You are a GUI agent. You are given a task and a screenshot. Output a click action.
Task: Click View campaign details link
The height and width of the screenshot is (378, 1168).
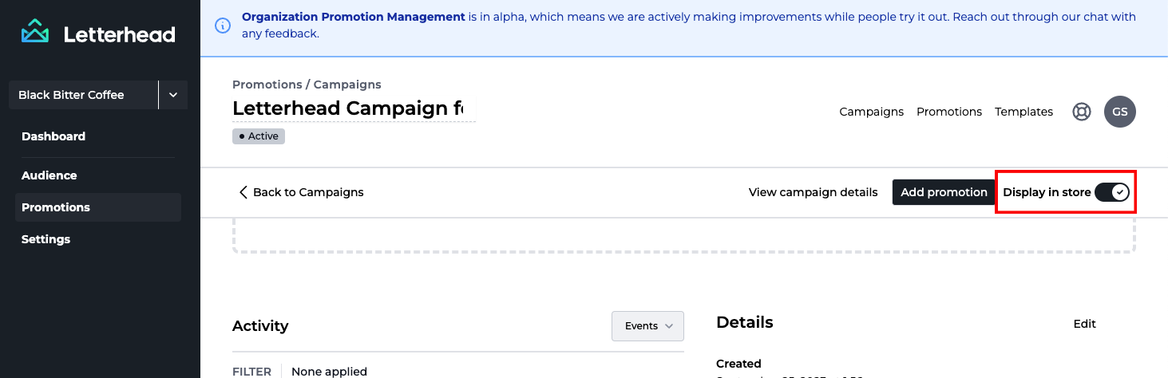[x=813, y=192]
